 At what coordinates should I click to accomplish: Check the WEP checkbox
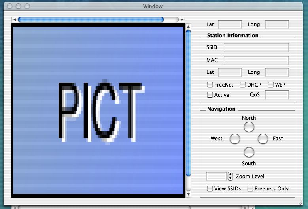click(x=271, y=85)
